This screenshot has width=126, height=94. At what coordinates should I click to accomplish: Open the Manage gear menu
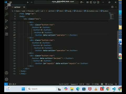coord(7,79)
